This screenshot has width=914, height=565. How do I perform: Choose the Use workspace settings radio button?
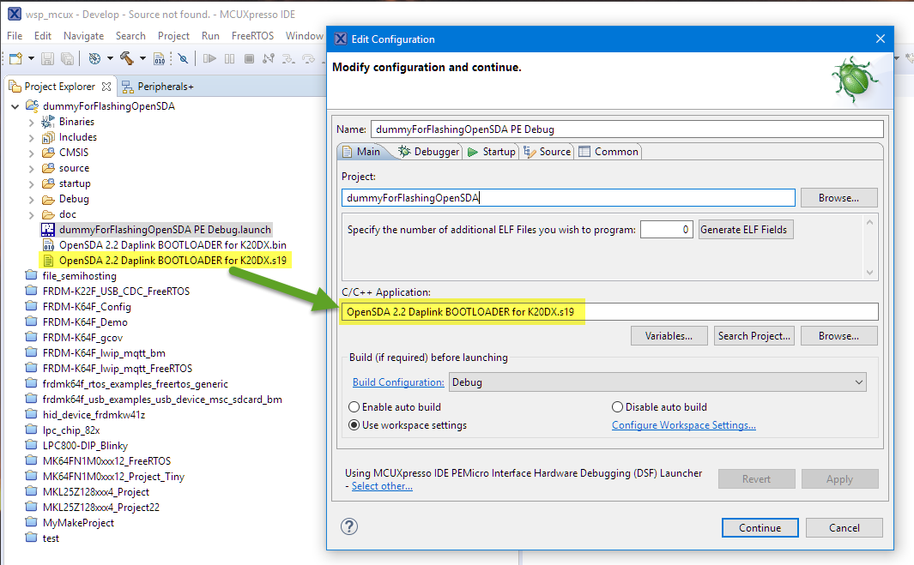click(354, 425)
